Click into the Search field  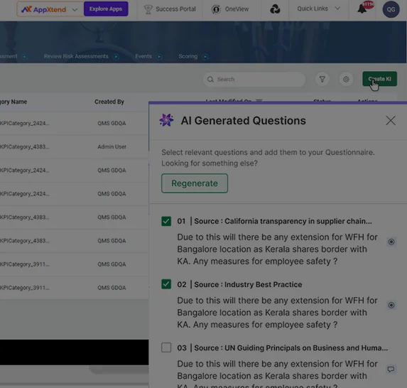(254, 79)
